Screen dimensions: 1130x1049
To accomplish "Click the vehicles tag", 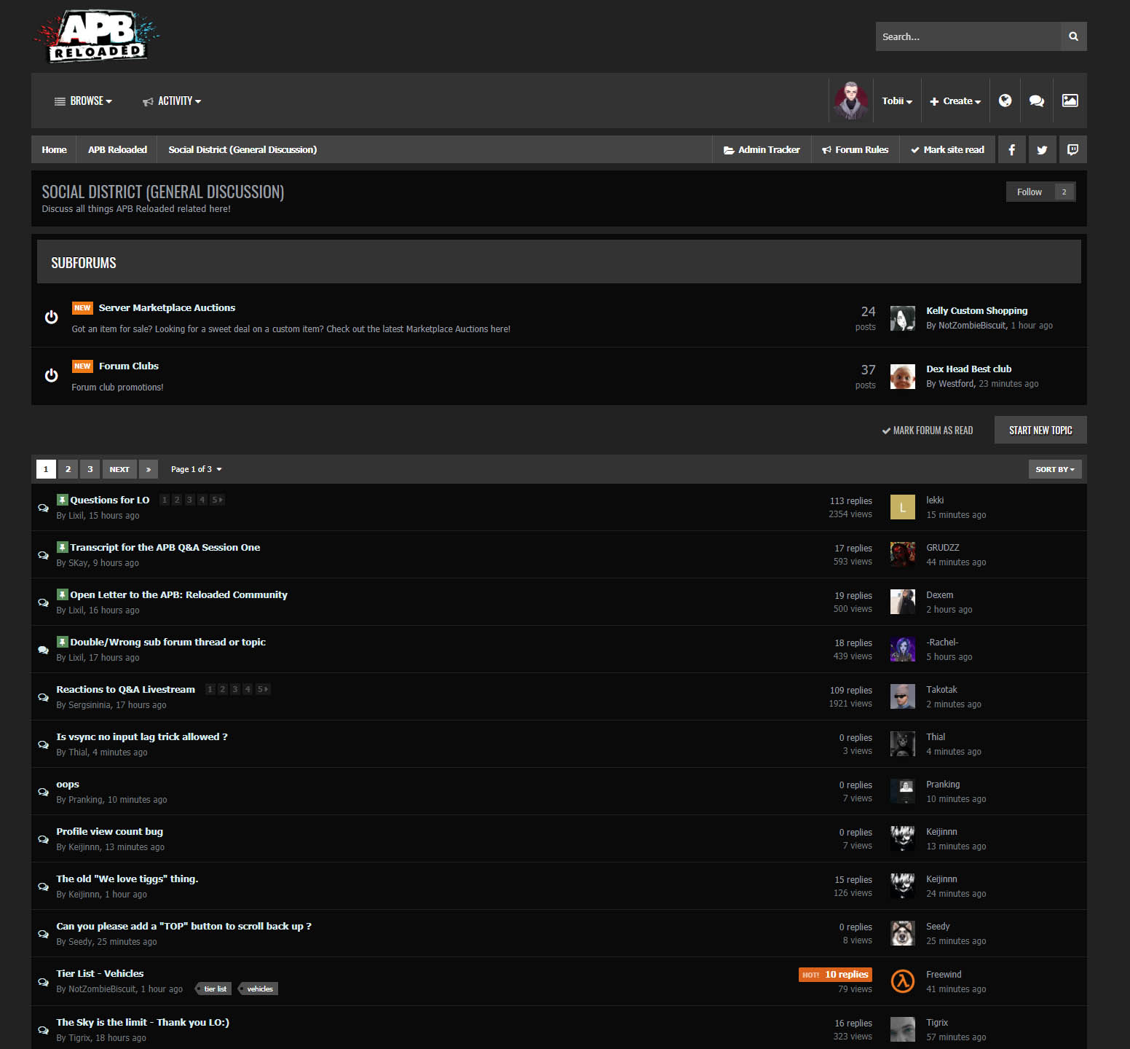I will [258, 989].
